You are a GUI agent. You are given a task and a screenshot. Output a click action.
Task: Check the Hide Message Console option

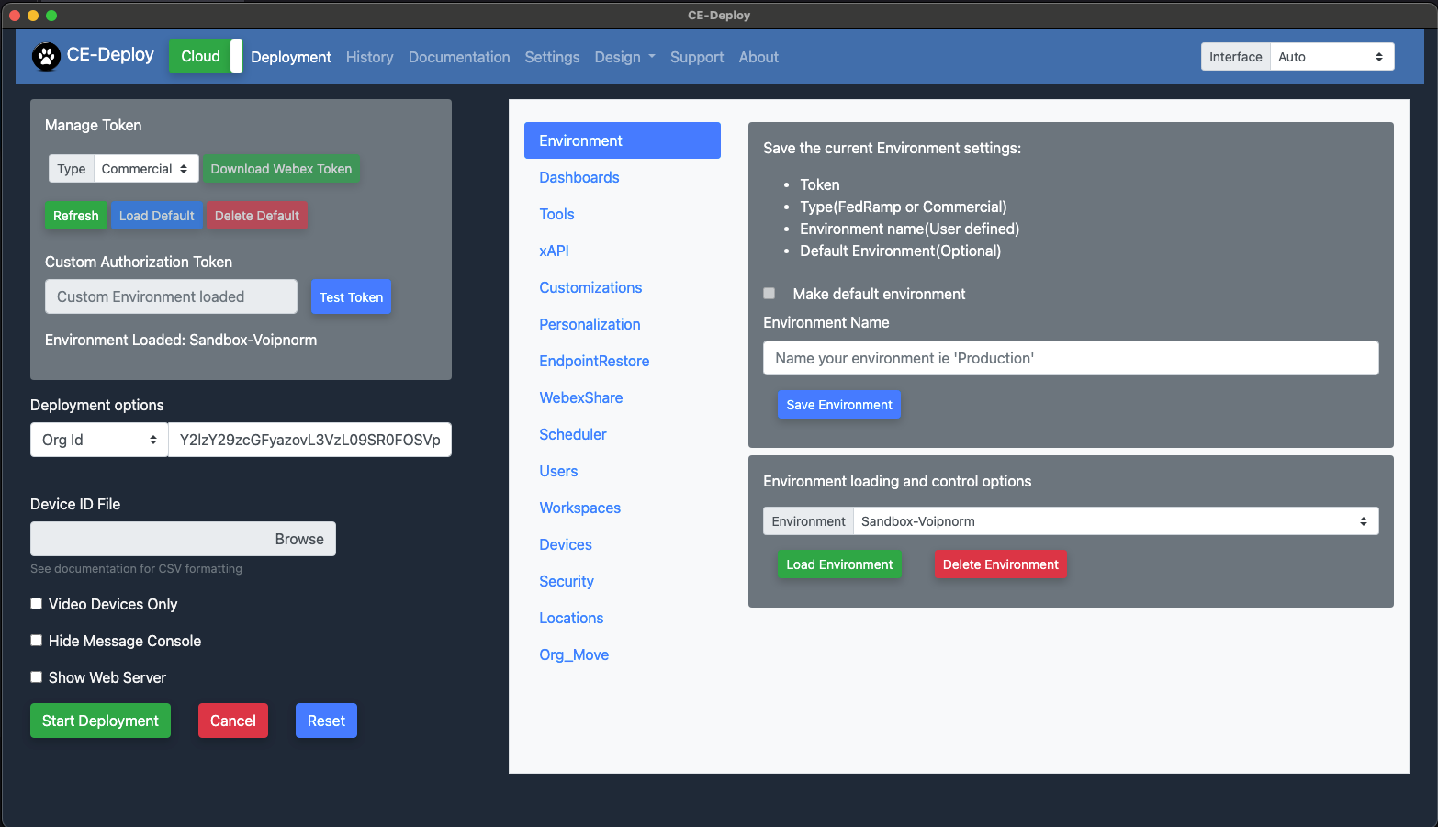(x=37, y=641)
